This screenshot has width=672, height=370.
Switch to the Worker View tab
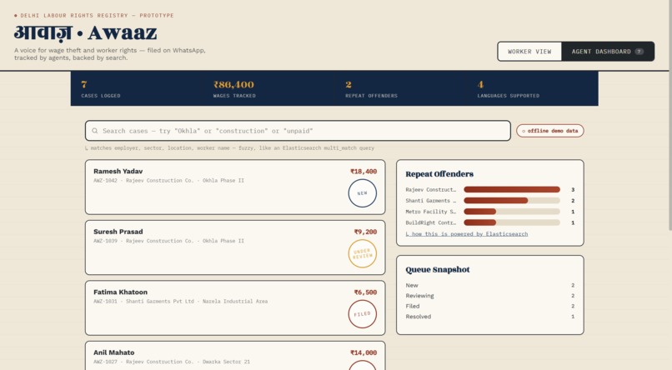pos(529,52)
